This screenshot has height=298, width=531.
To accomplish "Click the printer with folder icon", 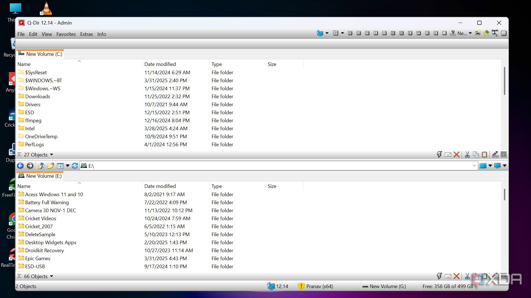I will [478, 33].
